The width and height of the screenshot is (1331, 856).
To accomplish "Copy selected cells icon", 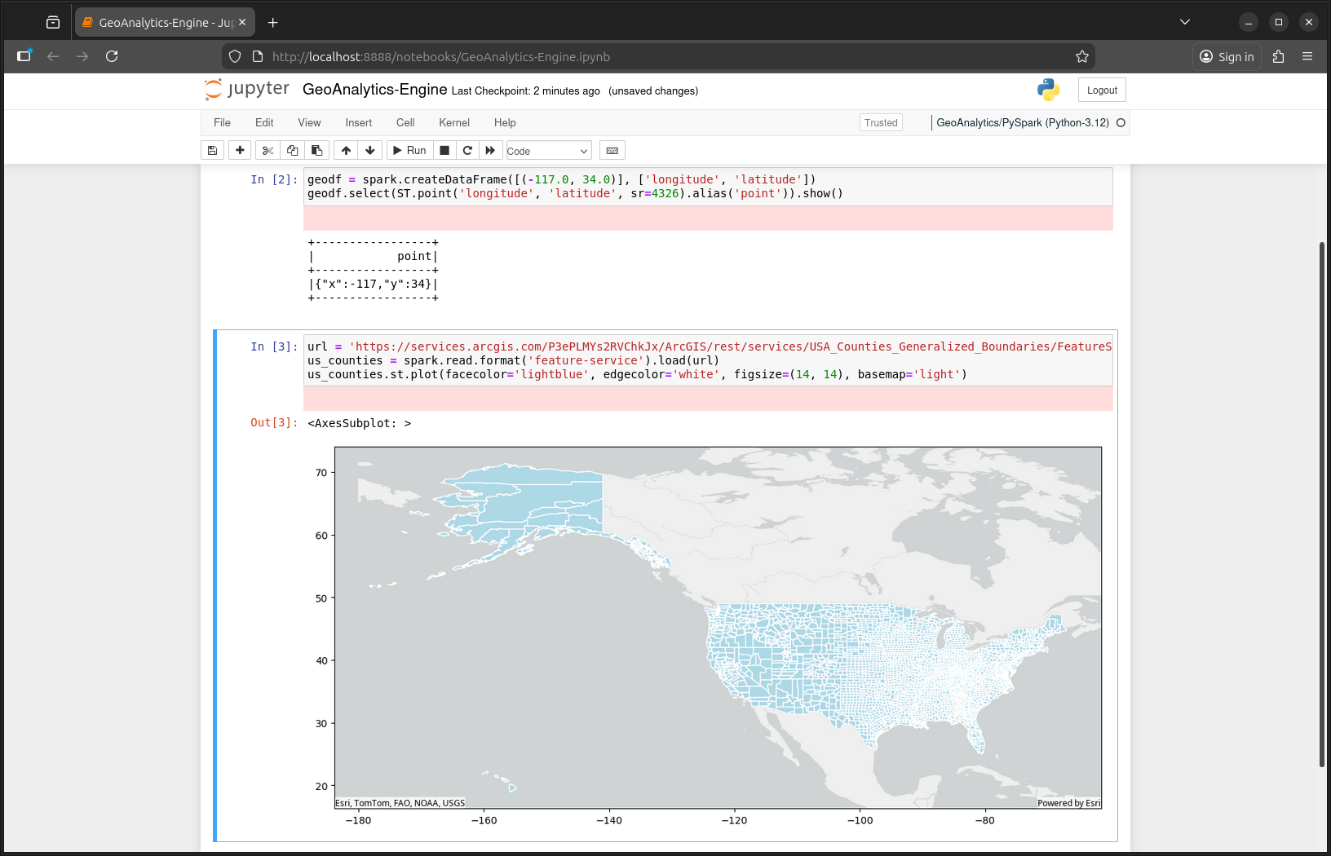I will coord(292,150).
